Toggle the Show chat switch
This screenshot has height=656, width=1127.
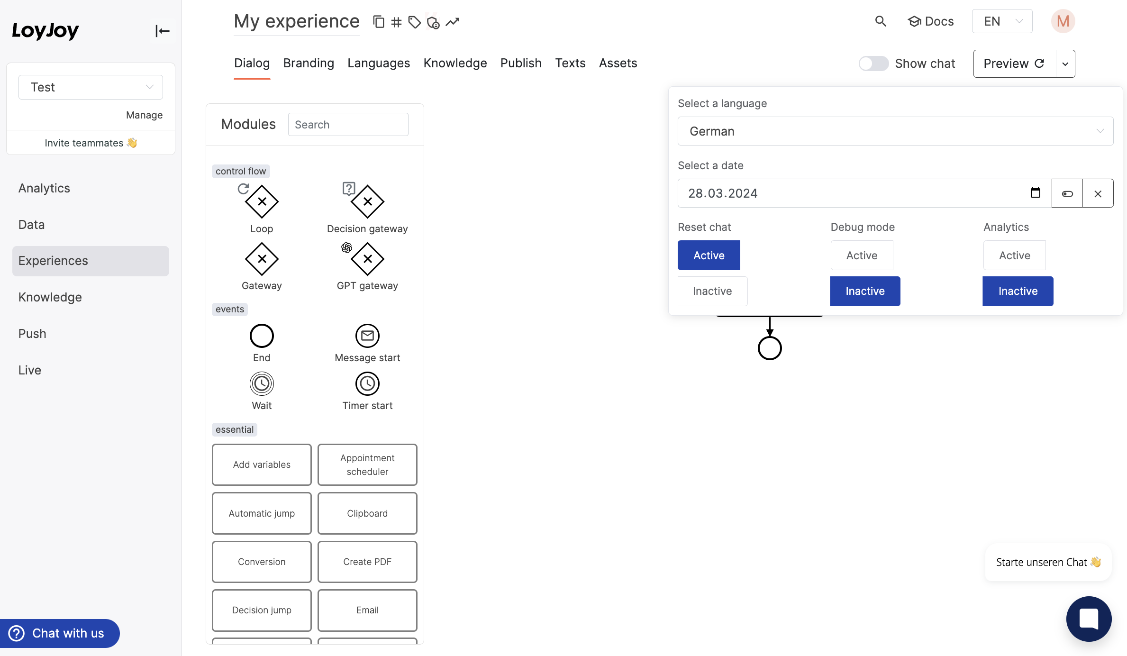point(873,64)
